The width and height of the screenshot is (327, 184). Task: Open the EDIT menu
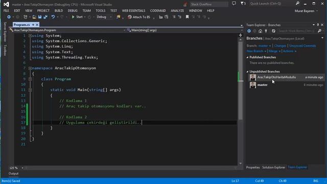click(x=17, y=11)
